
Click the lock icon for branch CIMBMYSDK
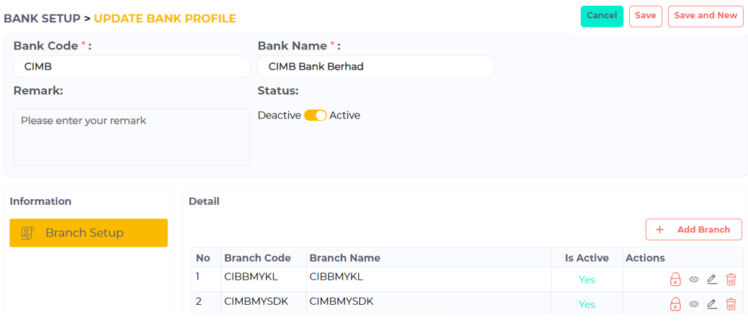[675, 303]
